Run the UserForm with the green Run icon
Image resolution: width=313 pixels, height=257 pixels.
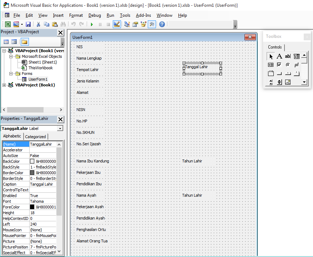coord(92,24)
